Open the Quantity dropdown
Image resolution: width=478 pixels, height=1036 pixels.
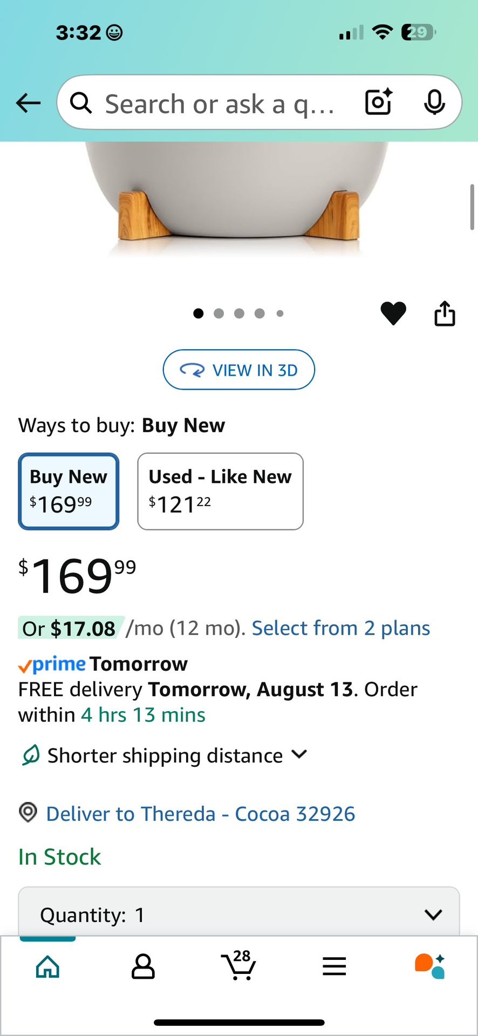pos(238,914)
